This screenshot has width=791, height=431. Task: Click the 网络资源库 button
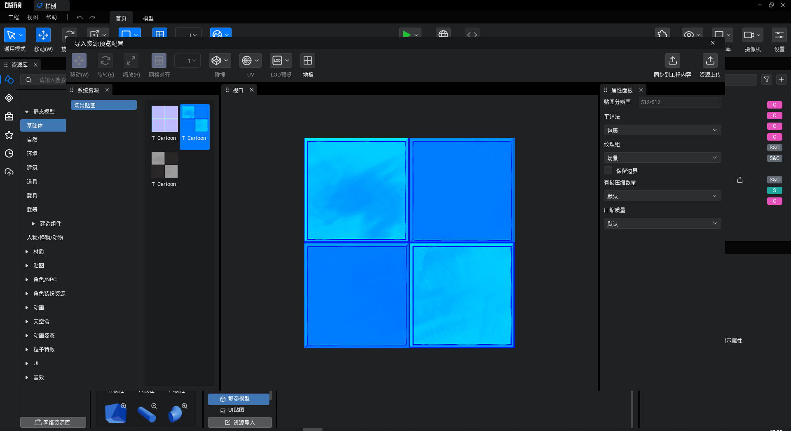click(53, 422)
